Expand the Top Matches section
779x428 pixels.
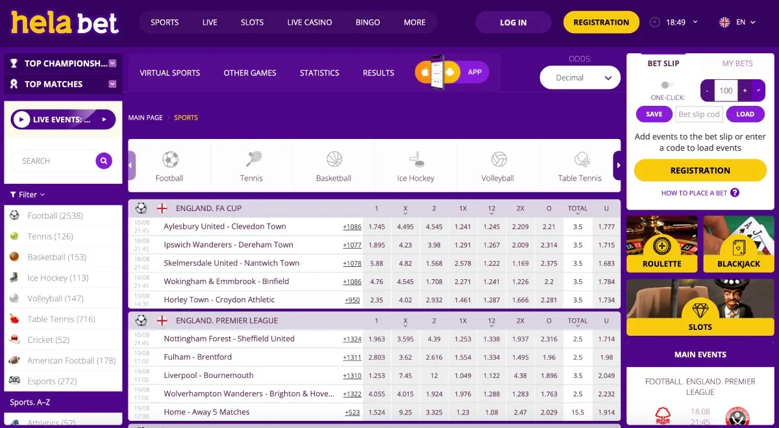coord(112,84)
